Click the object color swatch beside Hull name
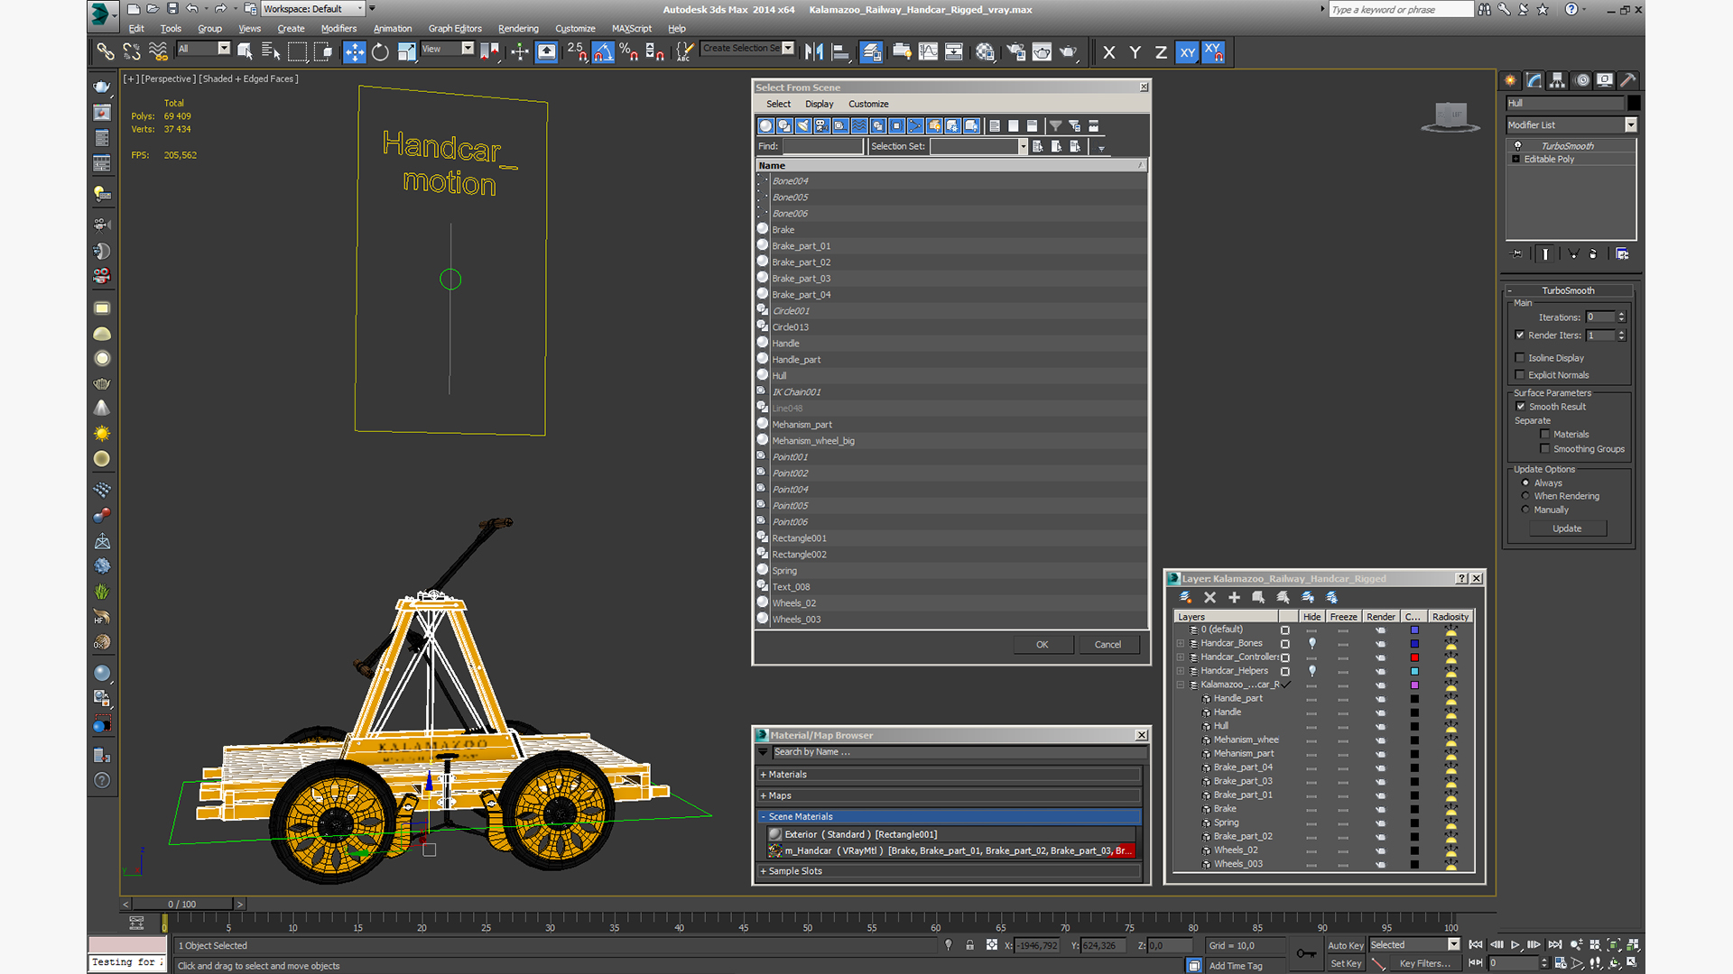 (1634, 103)
